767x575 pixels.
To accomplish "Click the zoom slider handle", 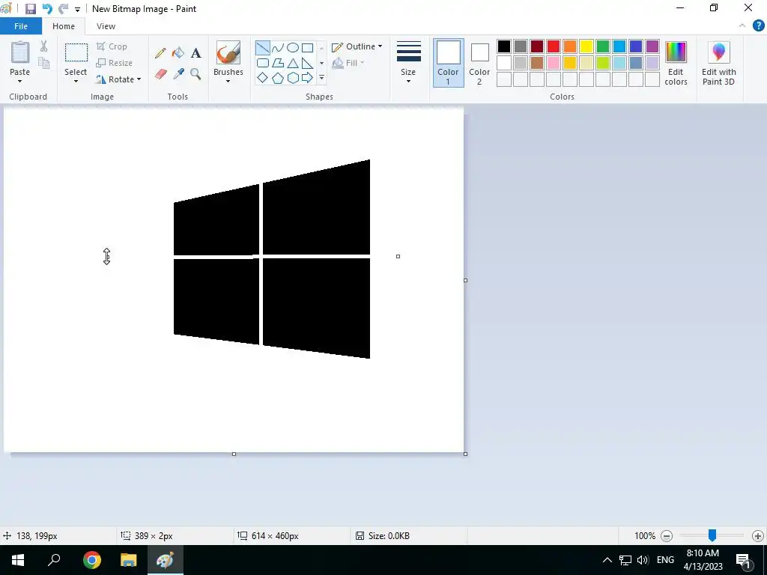I will coord(712,535).
